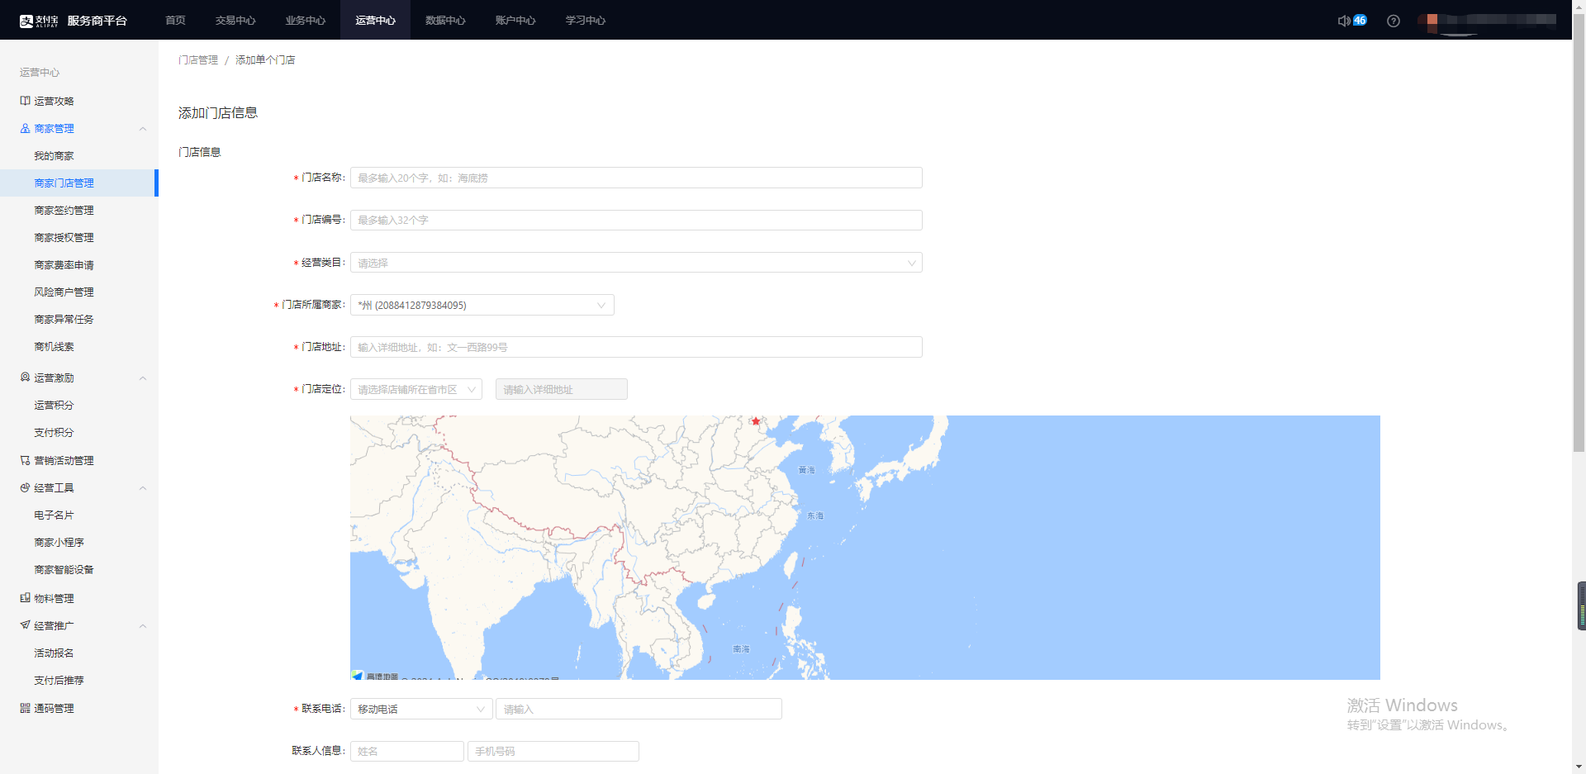Viewport: 1586px width, 774px height.
Task: Open the 学习中心 tab
Action: 586,21
